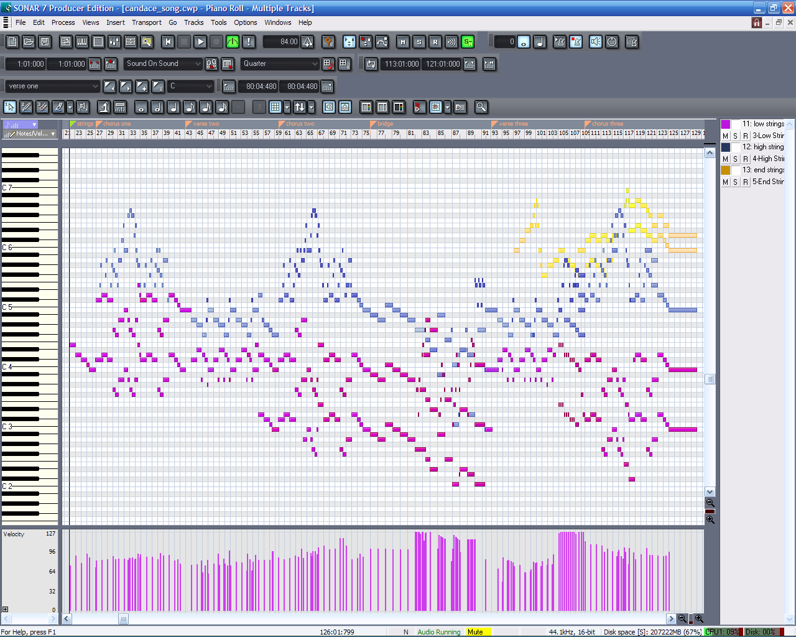Select quarter note duration in piano roll toolbar
Viewport: 796px width, 637px height.
174,107
